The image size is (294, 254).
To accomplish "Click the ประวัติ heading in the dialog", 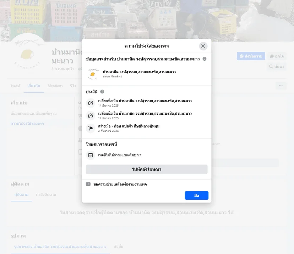I will point(92,92).
